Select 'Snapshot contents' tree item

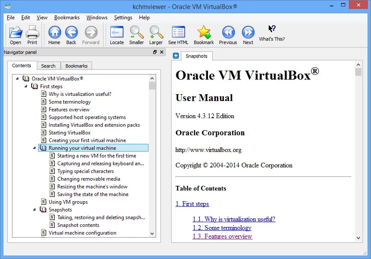coord(78,225)
